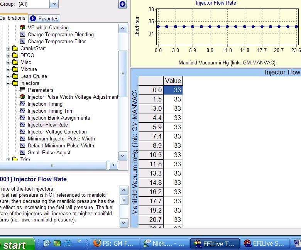Image resolution: width=301 pixels, height=250 pixels.
Task: Select the value cell for 10.3 vacuum
Action: (x=173, y=155)
